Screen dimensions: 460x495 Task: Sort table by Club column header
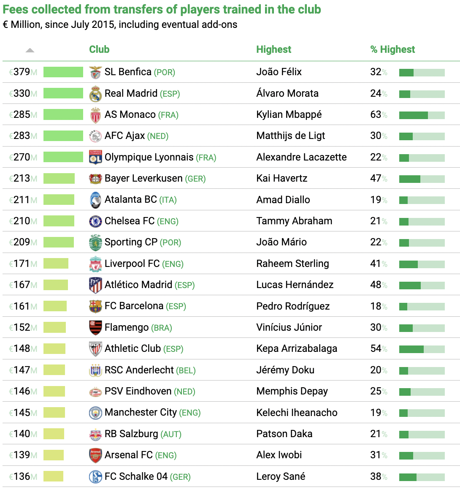(x=99, y=49)
